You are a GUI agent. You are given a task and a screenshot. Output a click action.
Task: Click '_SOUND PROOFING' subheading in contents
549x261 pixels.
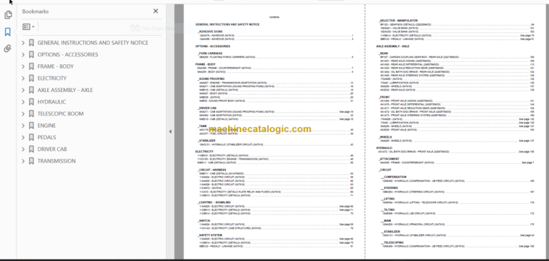point(211,79)
